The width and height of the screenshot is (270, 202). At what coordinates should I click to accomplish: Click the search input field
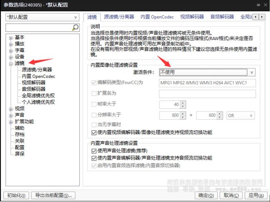[38, 27]
